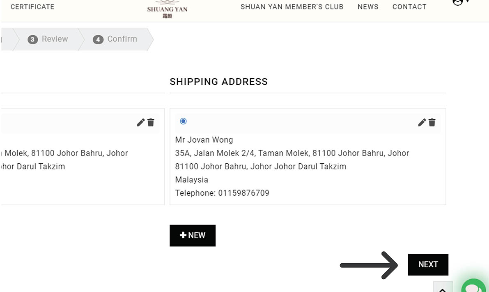Click the telephone number 01159876709
This screenshot has height=292, width=489.
tap(243, 193)
